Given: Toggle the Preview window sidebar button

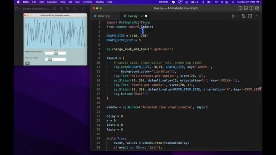Looking at the screenshot, I should point(17,9).
